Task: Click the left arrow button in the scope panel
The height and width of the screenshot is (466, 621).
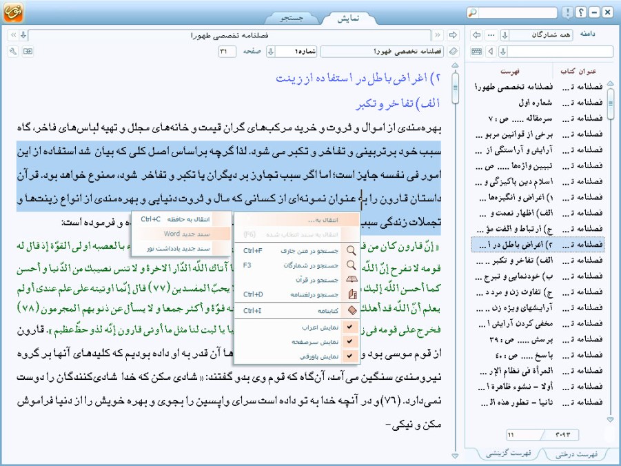Action: 477,35
